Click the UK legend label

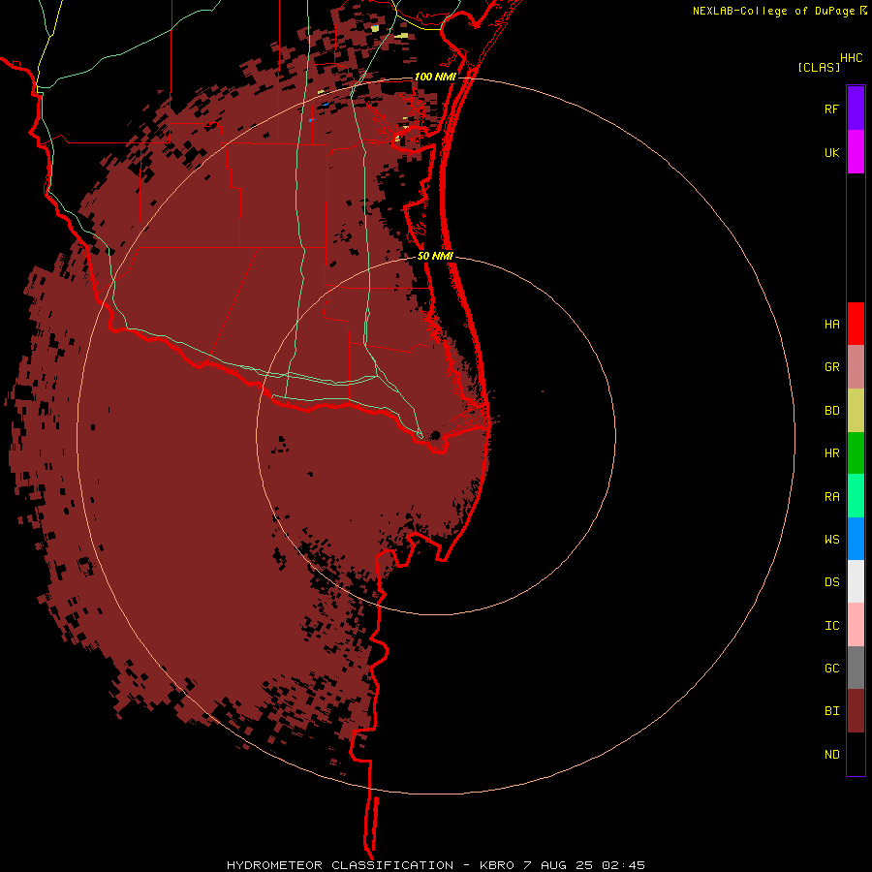coord(831,152)
